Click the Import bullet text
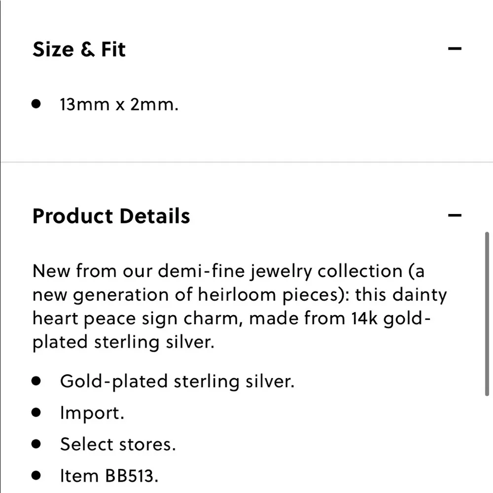Viewport: 493px width, 493px height. click(92, 413)
